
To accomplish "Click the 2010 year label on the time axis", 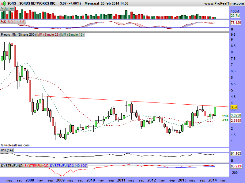I will tap(91, 180).
